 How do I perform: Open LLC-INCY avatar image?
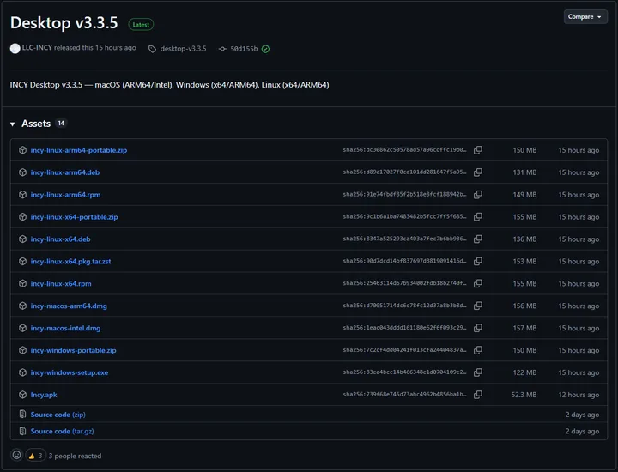coord(15,48)
